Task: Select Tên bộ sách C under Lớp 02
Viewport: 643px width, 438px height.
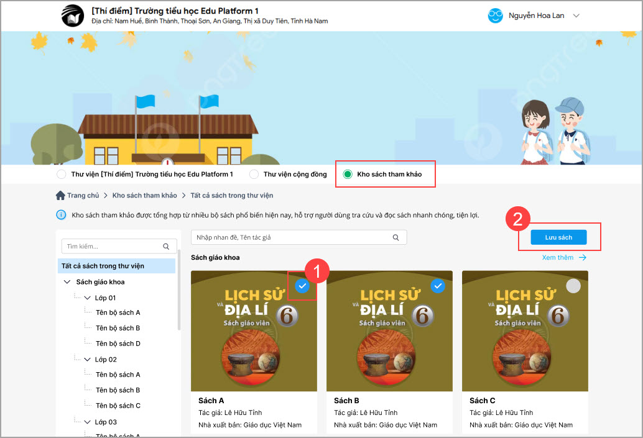Action: [118, 406]
